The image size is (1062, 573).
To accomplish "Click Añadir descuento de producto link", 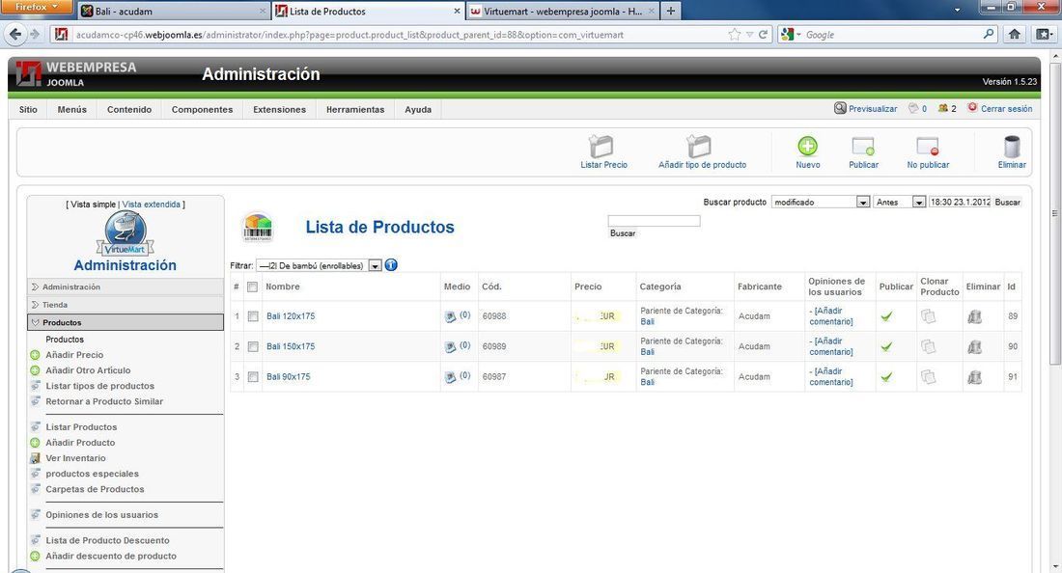I will 111,556.
